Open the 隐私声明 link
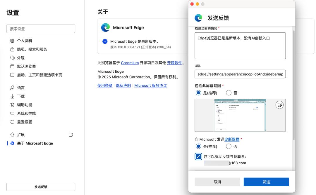The height and width of the screenshot is (195, 316). tap(123, 86)
